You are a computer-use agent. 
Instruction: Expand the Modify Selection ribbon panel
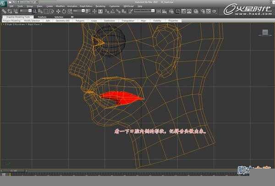tap(32, 21)
